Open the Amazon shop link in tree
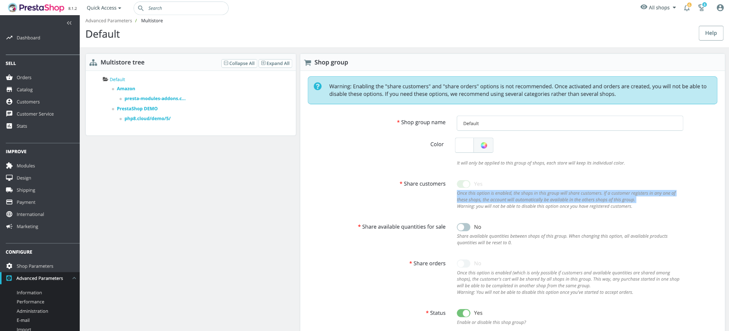 [x=126, y=89]
